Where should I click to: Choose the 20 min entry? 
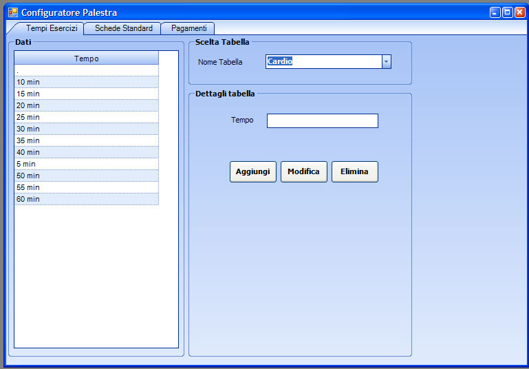[x=87, y=105]
